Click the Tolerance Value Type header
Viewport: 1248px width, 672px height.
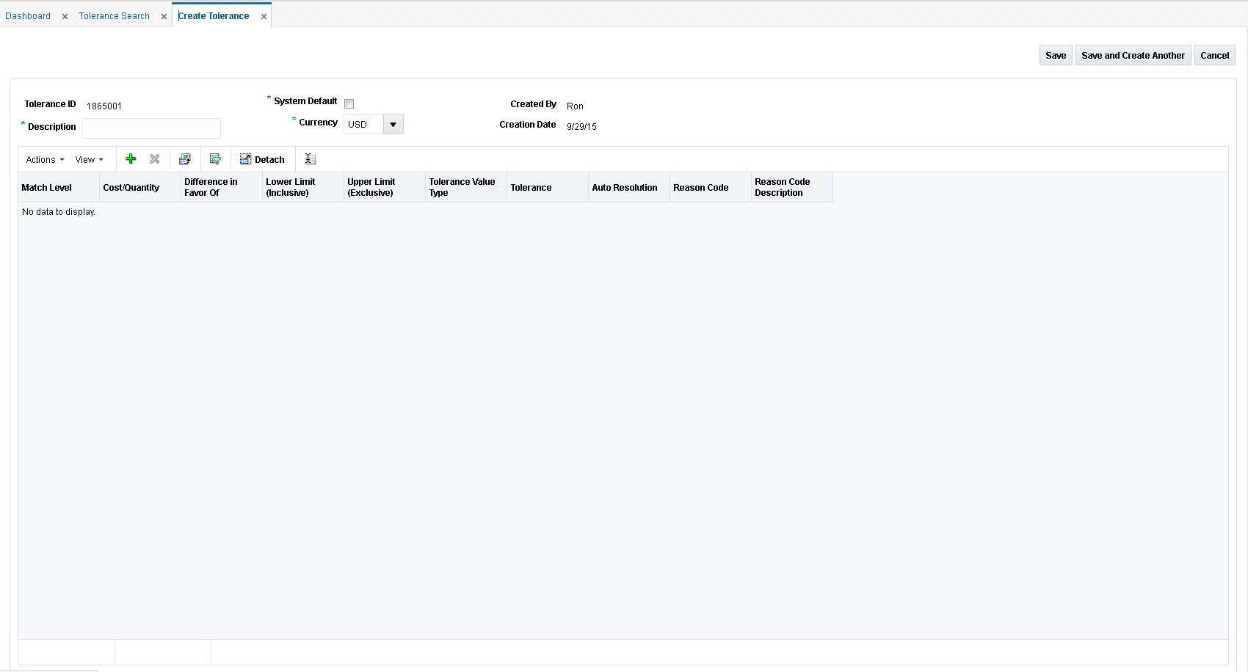(x=466, y=187)
